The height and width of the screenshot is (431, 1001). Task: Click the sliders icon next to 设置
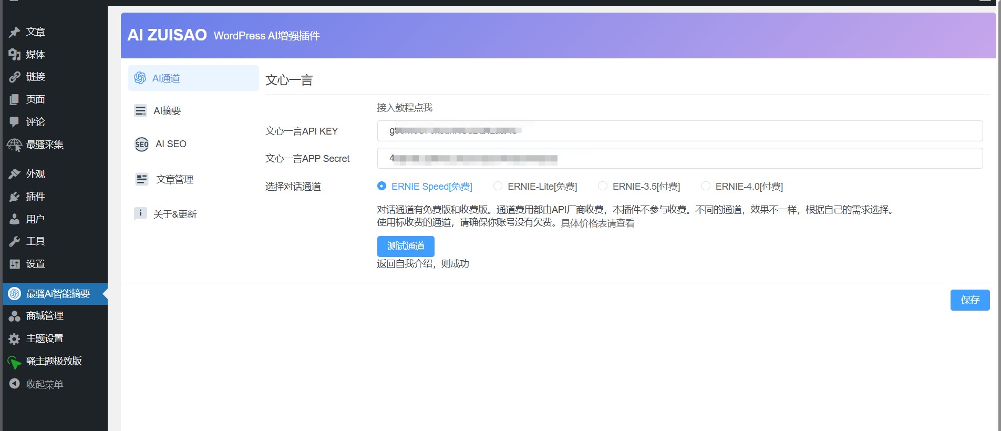pyautogui.click(x=15, y=264)
